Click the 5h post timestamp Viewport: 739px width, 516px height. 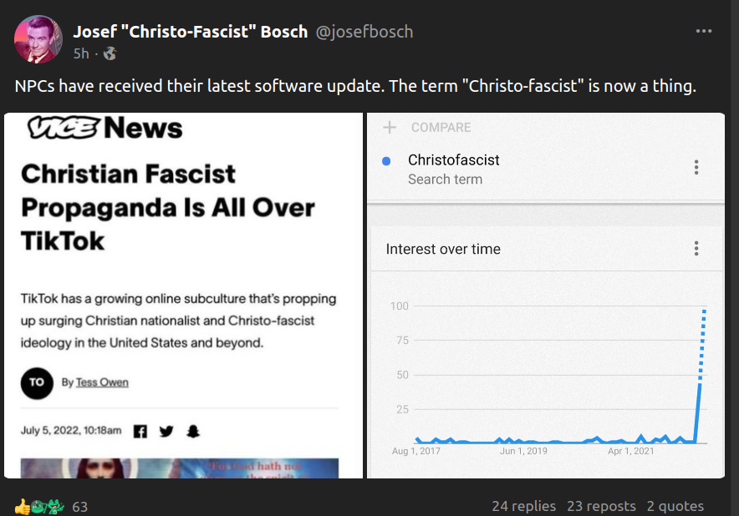tap(81, 53)
